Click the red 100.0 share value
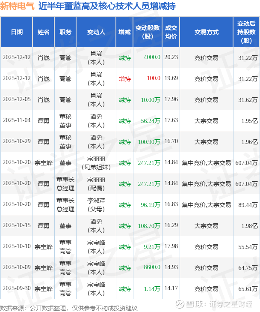This screenshot has width=260, height=312. pos(154,78)
